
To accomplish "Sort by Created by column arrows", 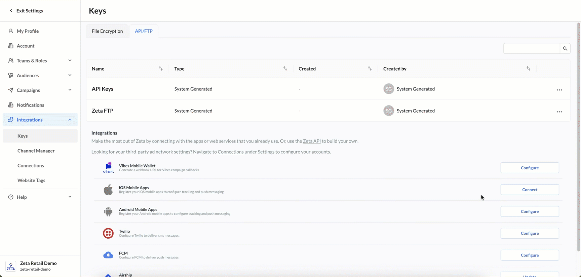I will click(x=528, y=69).
